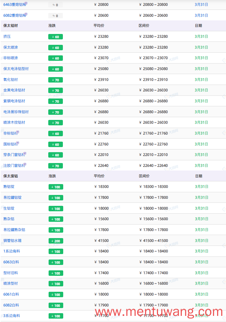Click the grey 0 change badge for 6463重熔铝棒

click(x=55, y=5)
